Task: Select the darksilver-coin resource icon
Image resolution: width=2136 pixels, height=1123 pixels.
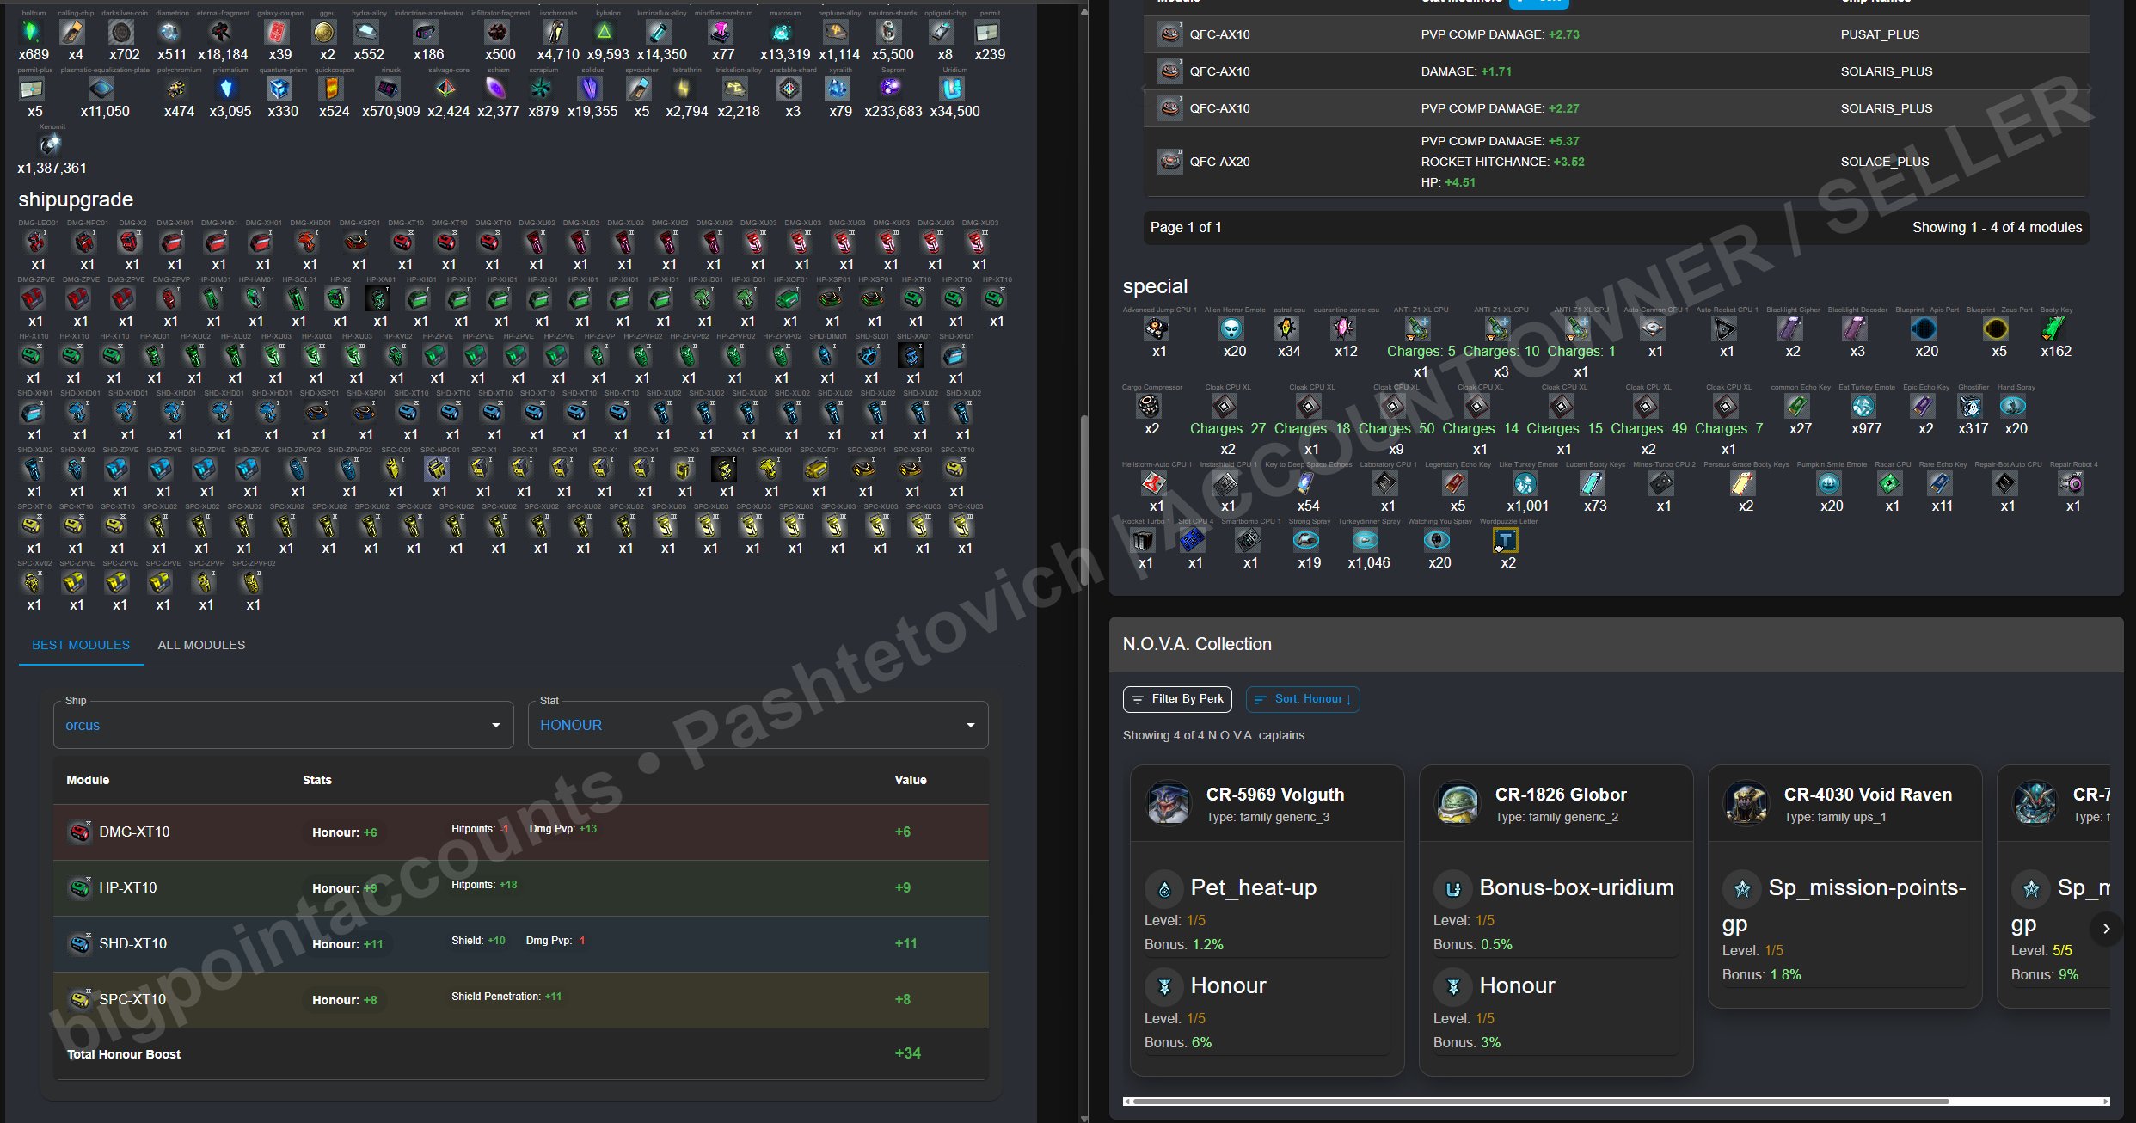Action: (x=122, y=33)
